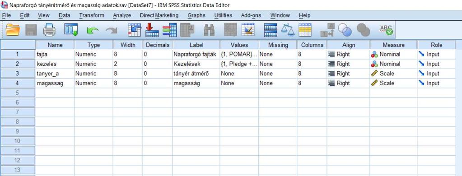The width and height of the screenshot is (462, 176).
Task: Click the Run descriptive statistics icon
Action: [x=187, y=30]
